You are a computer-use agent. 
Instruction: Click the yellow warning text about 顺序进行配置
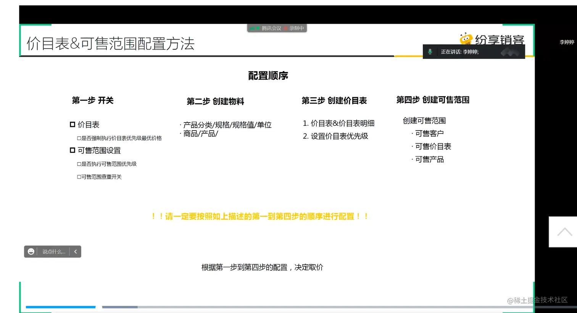[x=260, y=216]
